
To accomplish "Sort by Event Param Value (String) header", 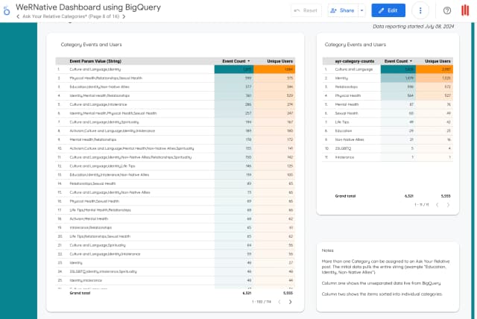I will point(95,61).
